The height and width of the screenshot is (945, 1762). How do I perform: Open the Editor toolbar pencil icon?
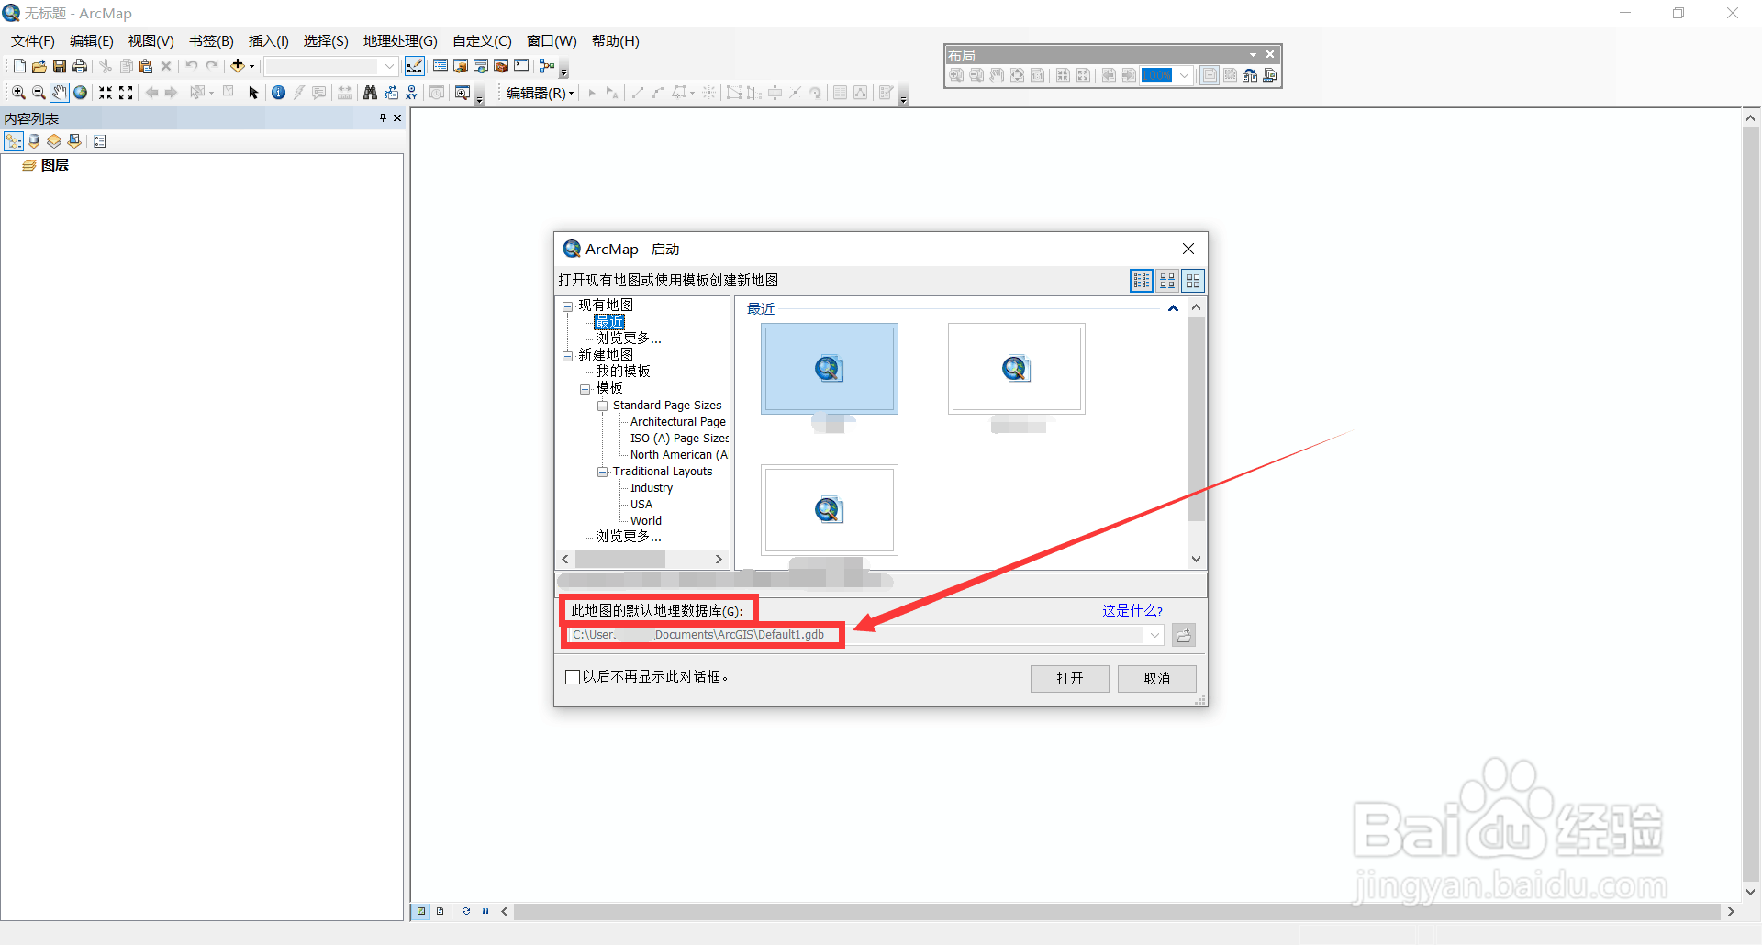pos(415,66)
